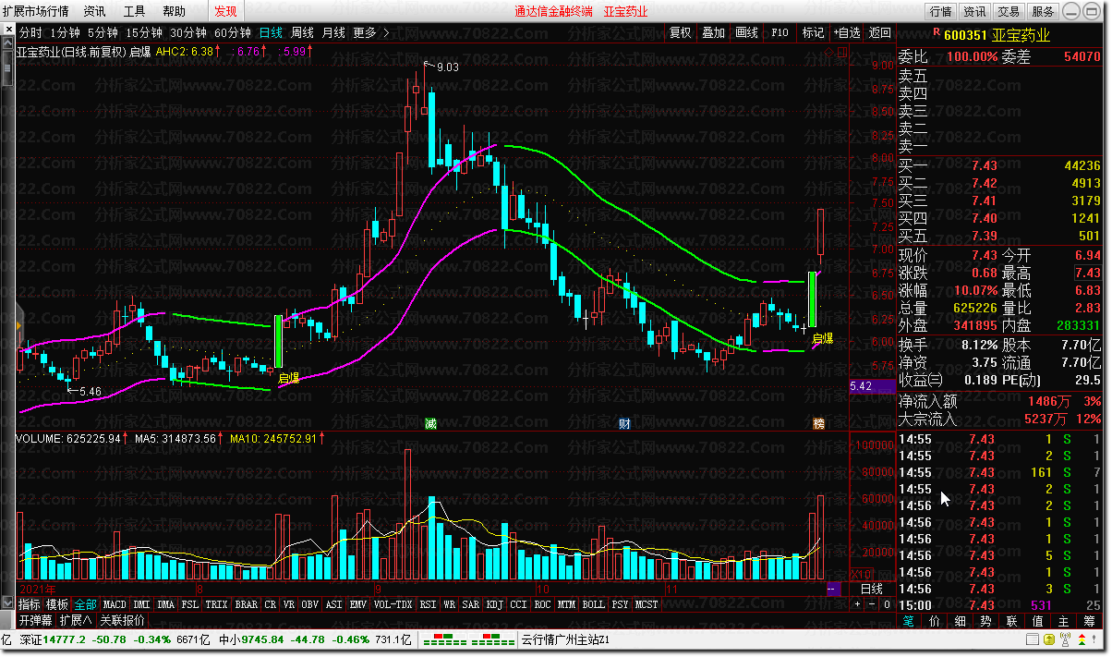Open the 扩展市场行情 menu
Screen dimensions: 1112x657
(x=36, y=11)
